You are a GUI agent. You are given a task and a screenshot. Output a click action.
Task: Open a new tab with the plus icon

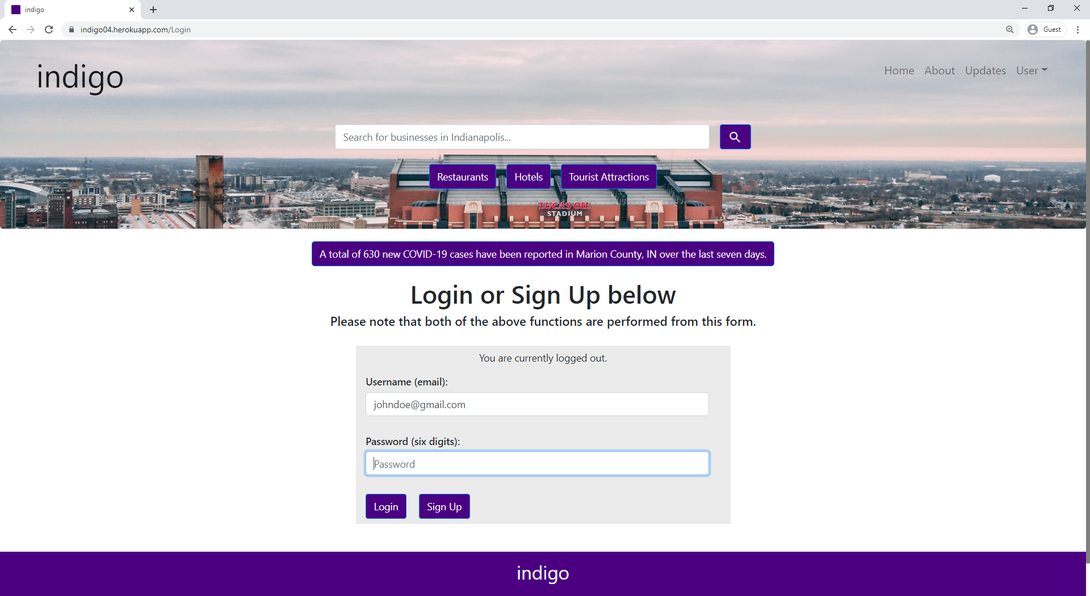coord(153,10)
